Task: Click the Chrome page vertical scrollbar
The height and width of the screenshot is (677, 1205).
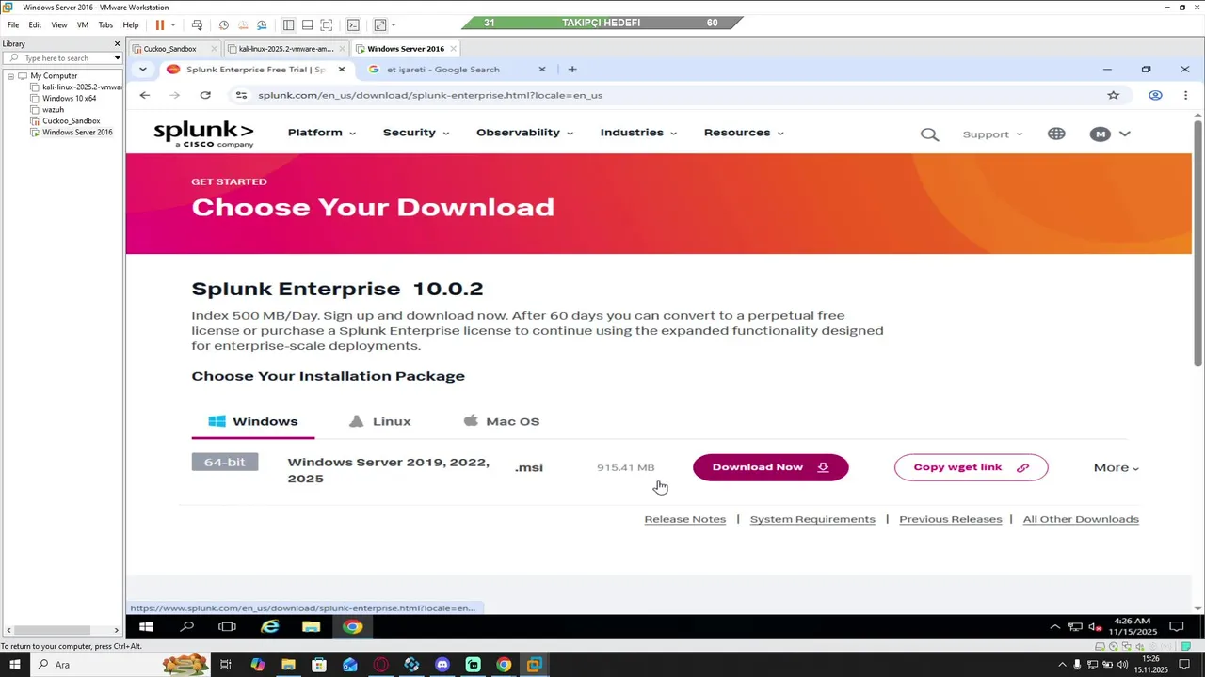Action: pos(1197,244)
